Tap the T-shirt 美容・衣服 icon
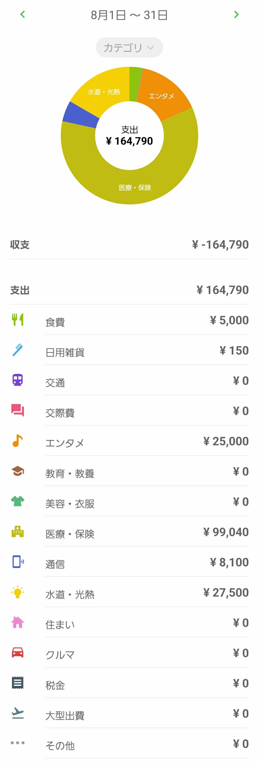 click(x=18, y=502)
